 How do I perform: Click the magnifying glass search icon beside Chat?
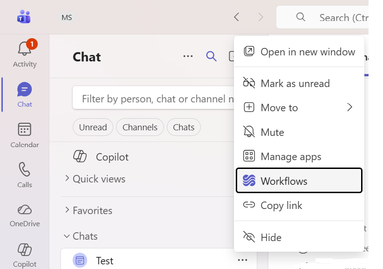click(212, 56)
